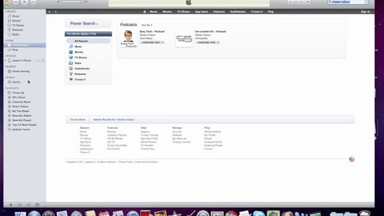This screenshot has width=384, height=216.
Task: Open Home Sharing in the sidebar
Action: (20, 71)
